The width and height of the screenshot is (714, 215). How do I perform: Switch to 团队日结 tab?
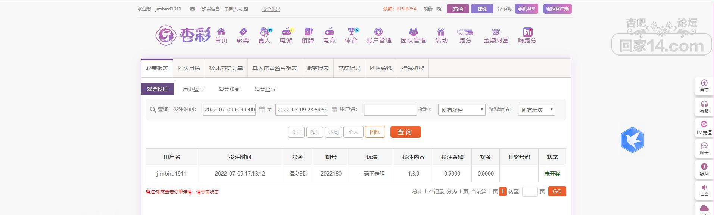tap(189, 68)
